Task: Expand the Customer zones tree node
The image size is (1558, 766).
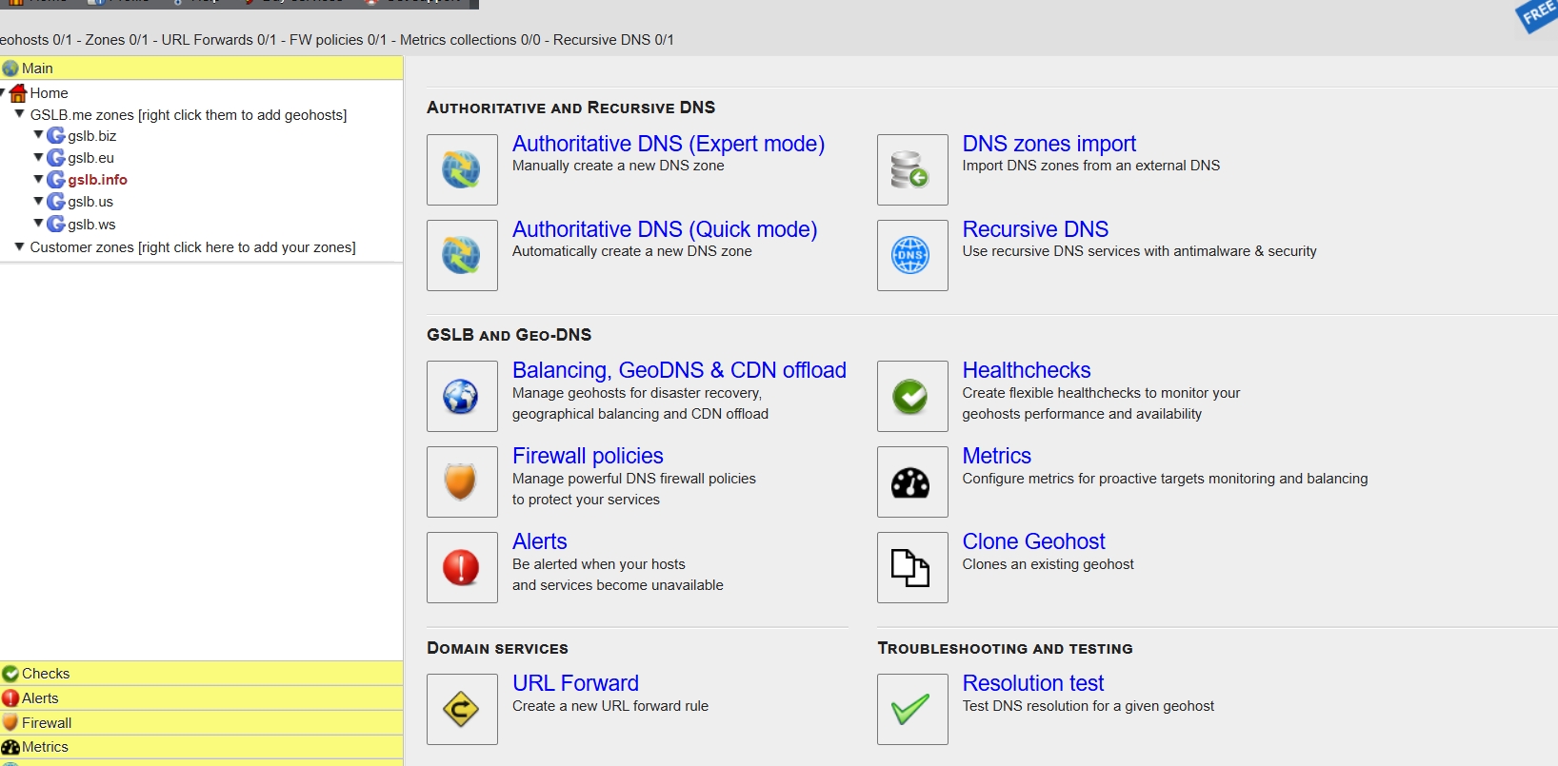Action: [x=19, y=246]
